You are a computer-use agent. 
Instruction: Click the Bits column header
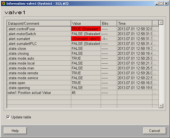pyautogui.click(x=109, y=23)
